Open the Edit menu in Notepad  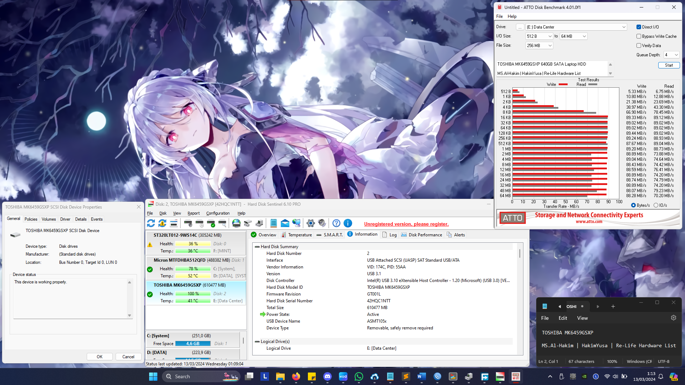coord(563,318)
